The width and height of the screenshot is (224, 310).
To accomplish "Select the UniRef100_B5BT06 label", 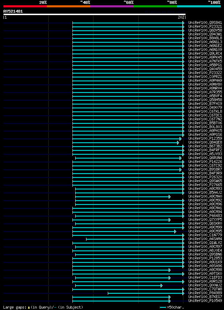I will pyautogui.click(x=205, y=123).
